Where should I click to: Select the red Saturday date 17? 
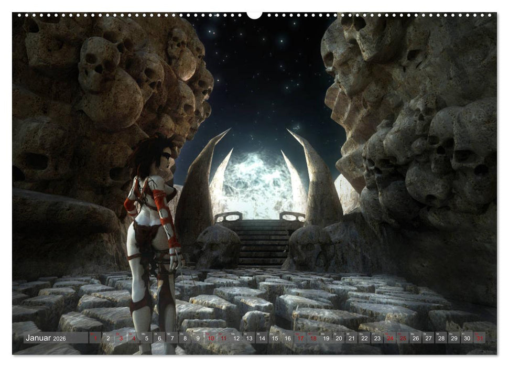[x=300, y=338]
